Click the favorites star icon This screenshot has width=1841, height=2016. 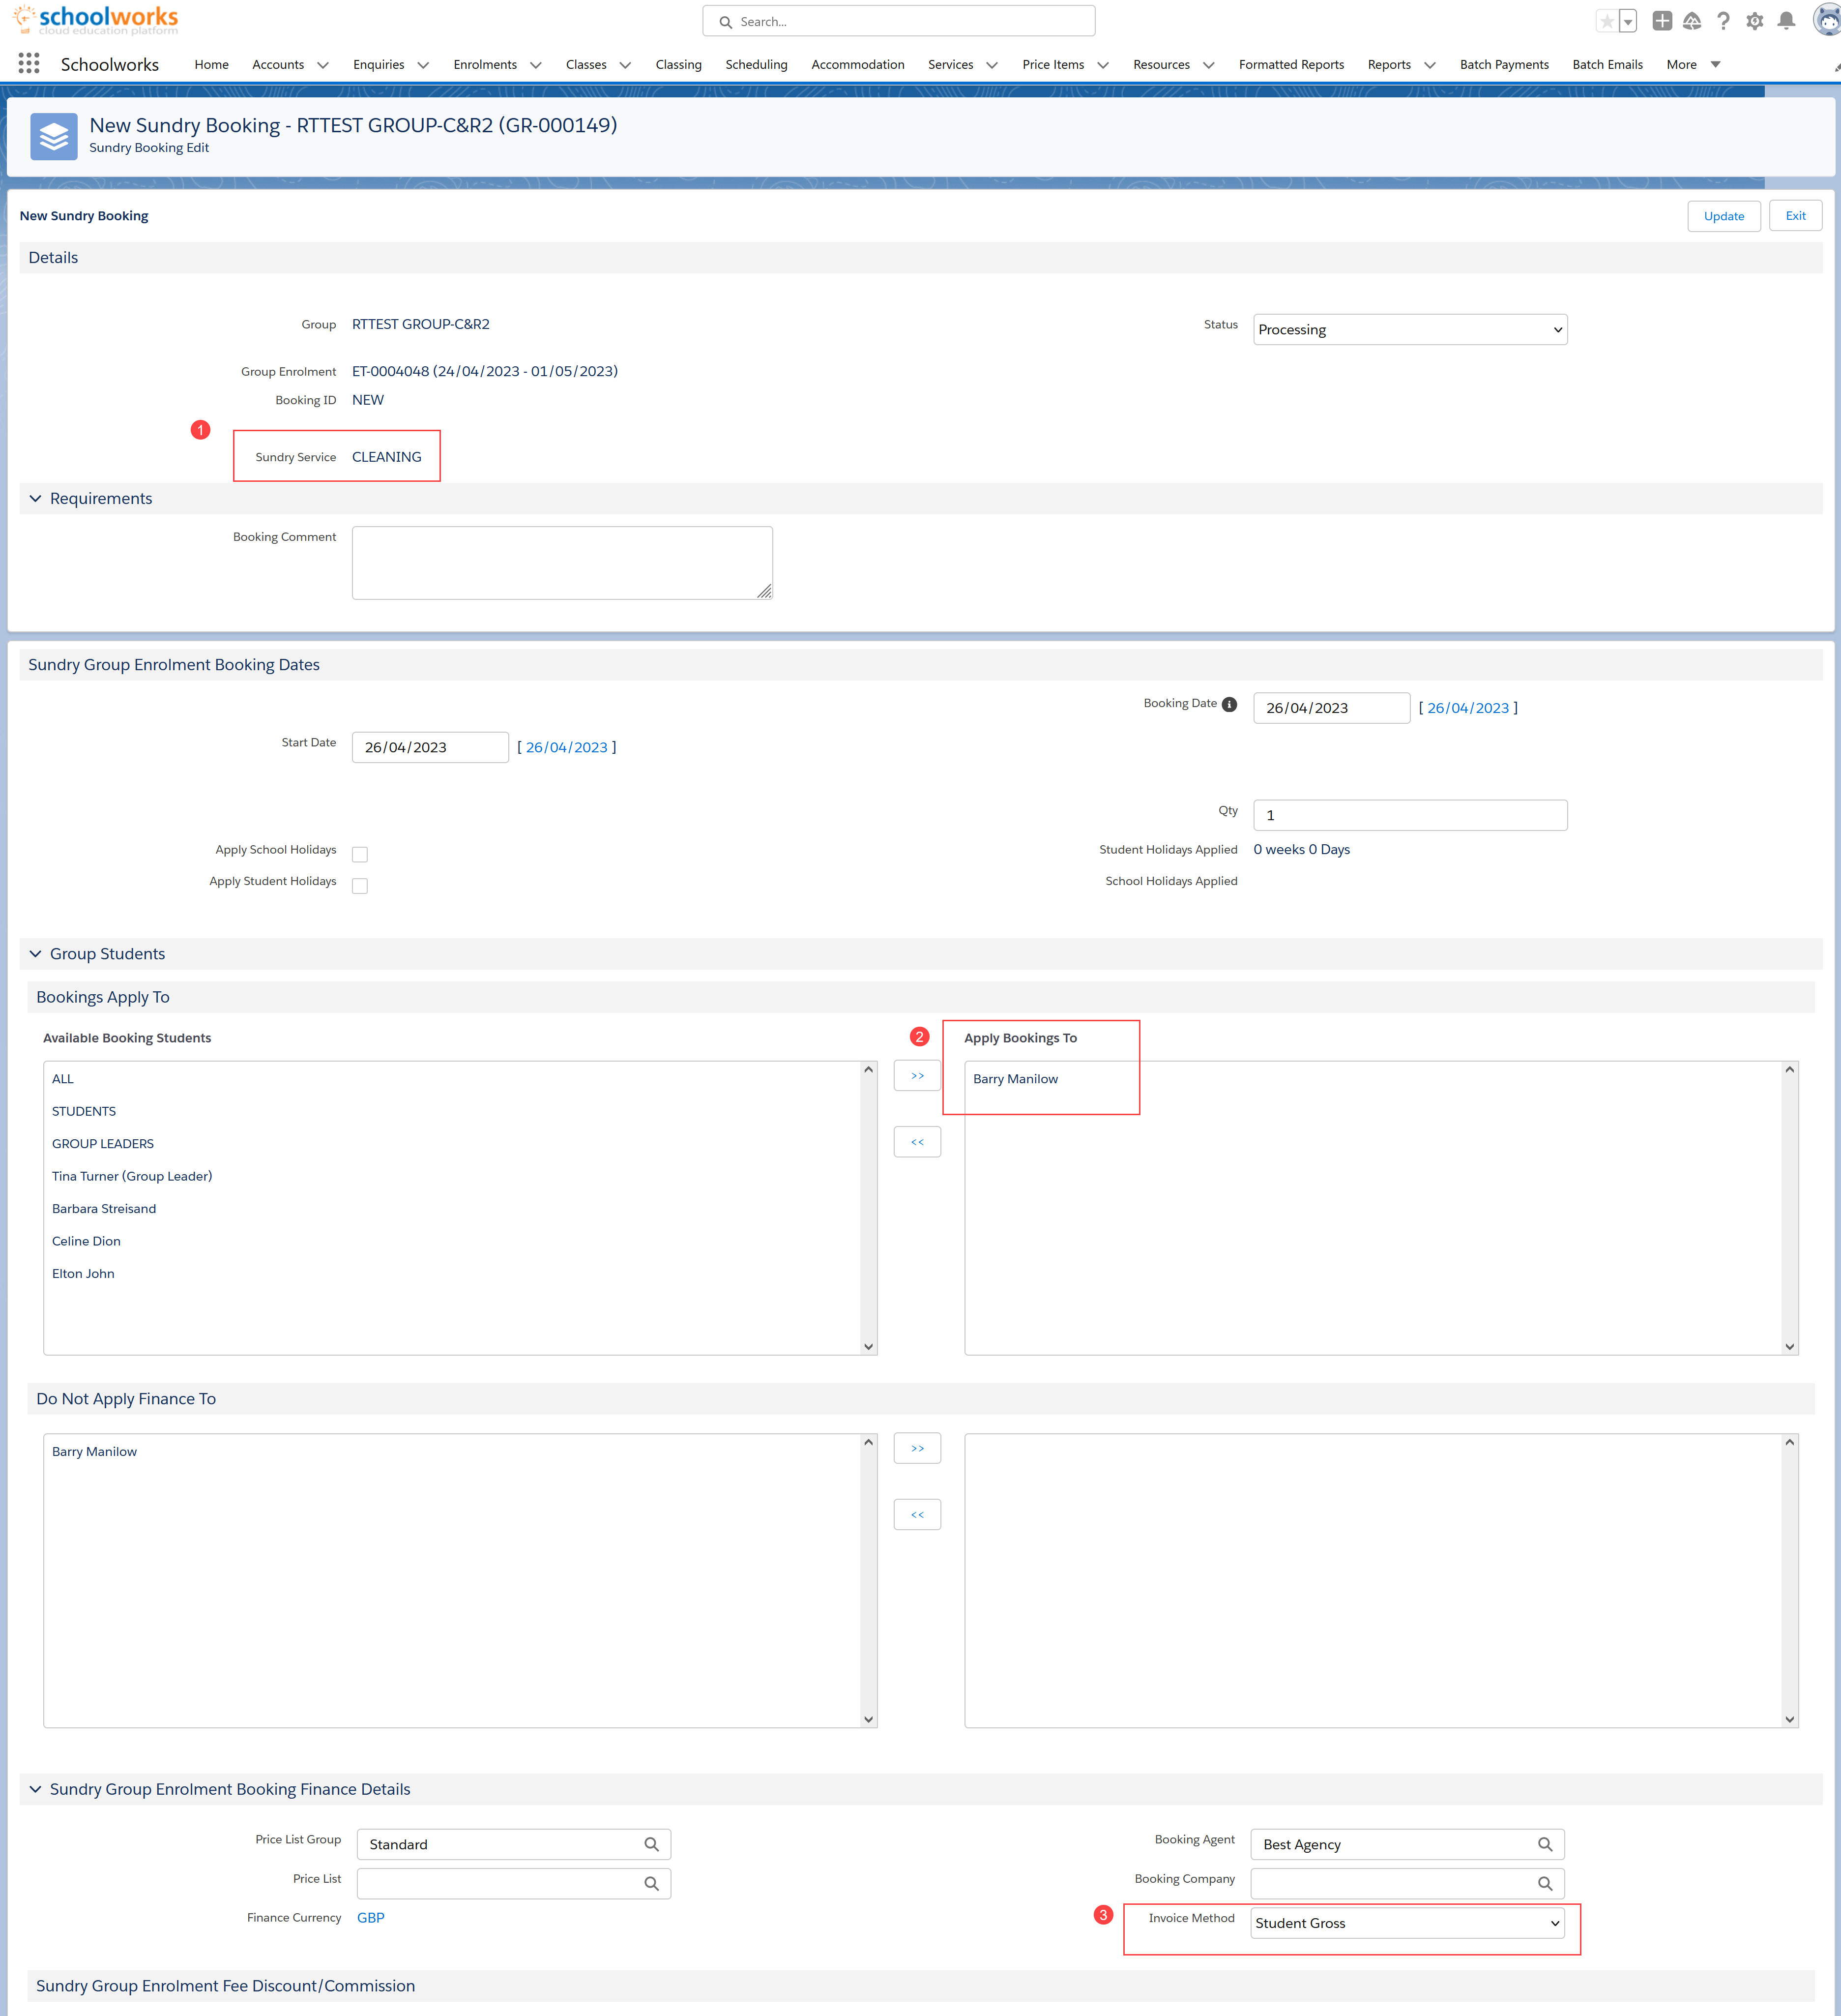pyautogui.click(x=1606, y=21)
